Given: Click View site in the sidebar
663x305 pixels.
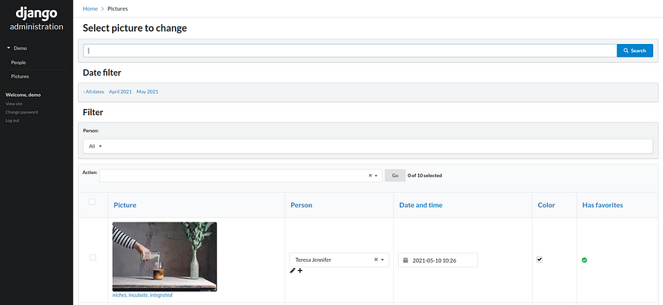Looking at the screenshot, I should pyautogui.click(x=14, y=104).
